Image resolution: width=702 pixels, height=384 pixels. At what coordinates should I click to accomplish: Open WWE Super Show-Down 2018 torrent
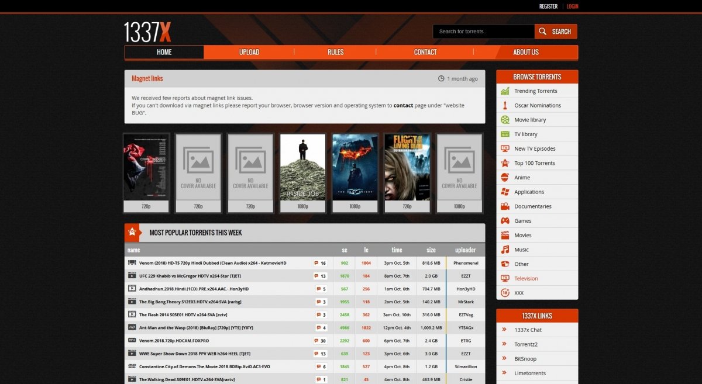click(x=195, y=354)
